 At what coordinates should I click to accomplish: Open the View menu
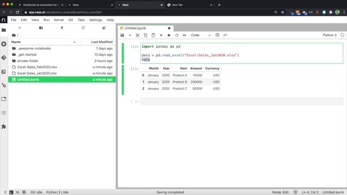35,20
